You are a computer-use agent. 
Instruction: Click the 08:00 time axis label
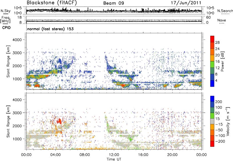85,155
